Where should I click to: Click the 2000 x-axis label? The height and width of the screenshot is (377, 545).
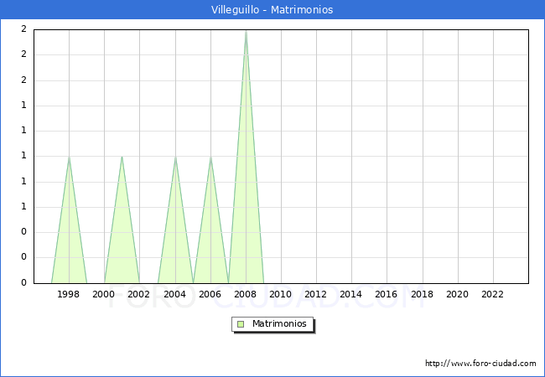click(104, 294)
